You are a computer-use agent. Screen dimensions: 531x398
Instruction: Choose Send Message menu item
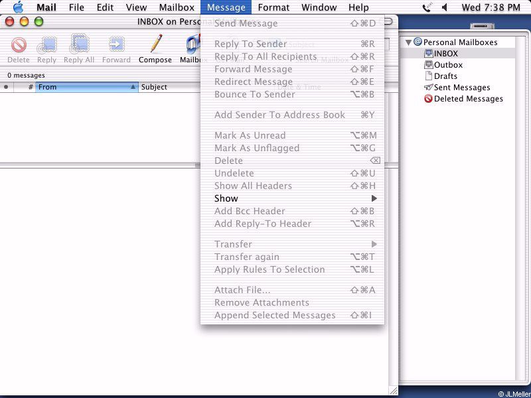click(x=292, y=23)
